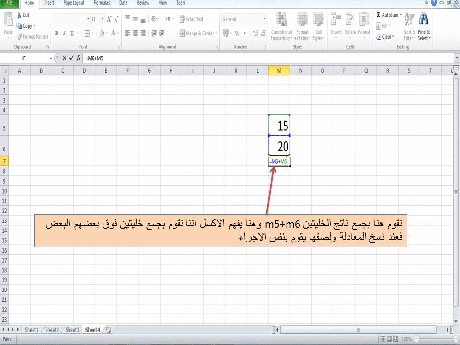
Task: Increase indent icon
Action: (x=161, y=33)
